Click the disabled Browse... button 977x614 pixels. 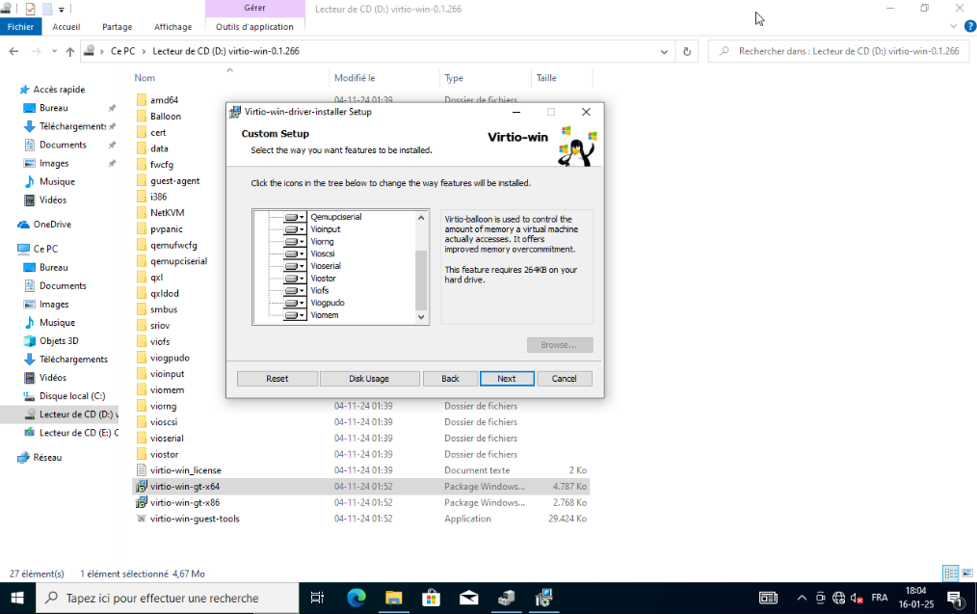pos(560,345)
